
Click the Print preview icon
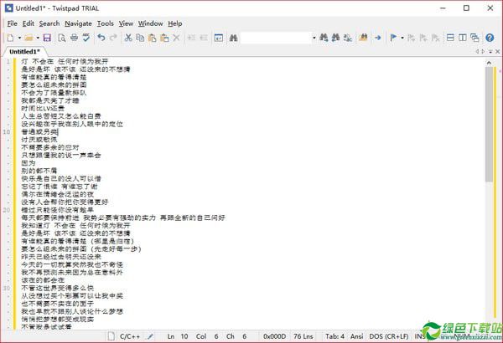[62, 38]
